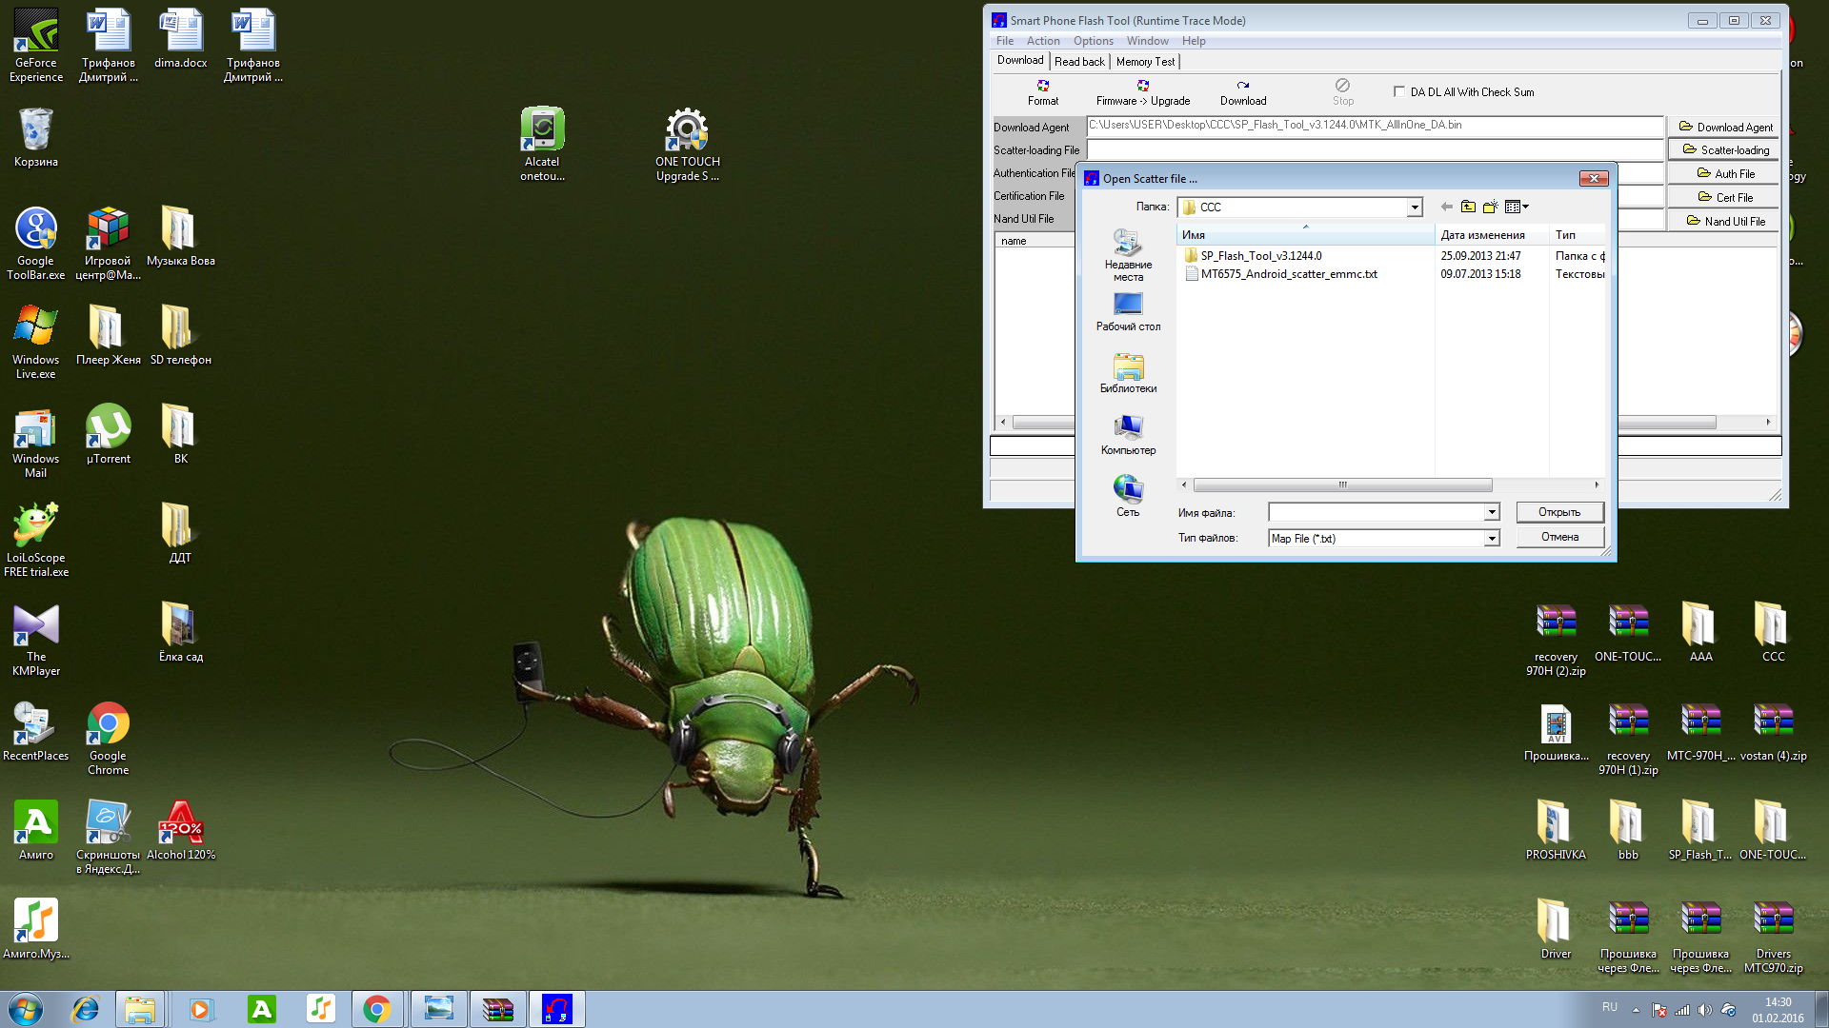The image size is (1829, 1028).
Task: Open the Options menu
Action: pyautogui.click(x=1093, y=41)
